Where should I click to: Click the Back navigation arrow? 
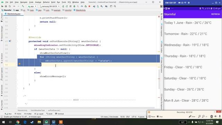14,6
